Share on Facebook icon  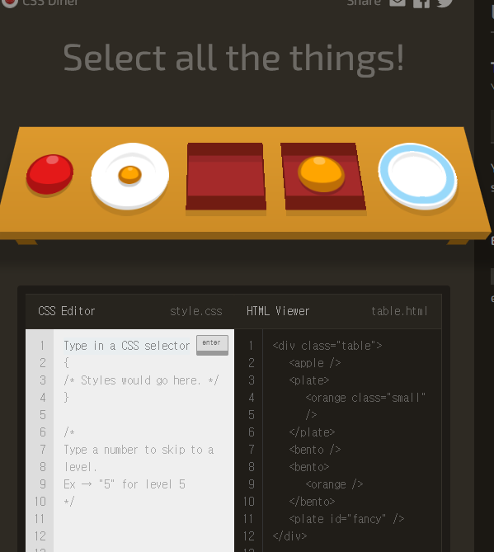tap(421, 2)
